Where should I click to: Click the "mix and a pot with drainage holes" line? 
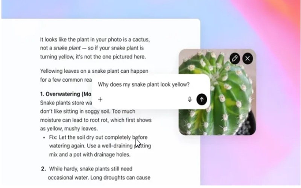[x=90, y=155]
